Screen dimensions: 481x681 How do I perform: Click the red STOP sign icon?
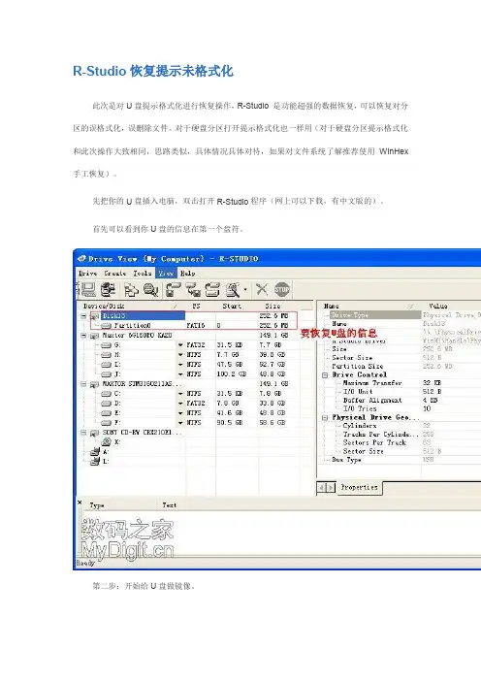(282, 289)
